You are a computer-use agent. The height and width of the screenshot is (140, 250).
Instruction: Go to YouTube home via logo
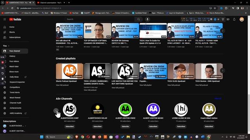point(15,19)
